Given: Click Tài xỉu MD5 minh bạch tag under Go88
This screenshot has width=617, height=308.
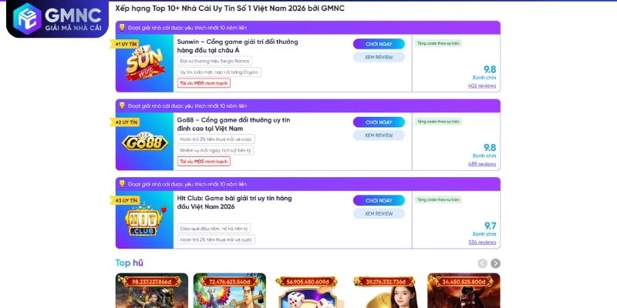Looking at the screenshot, I should 204,162.
